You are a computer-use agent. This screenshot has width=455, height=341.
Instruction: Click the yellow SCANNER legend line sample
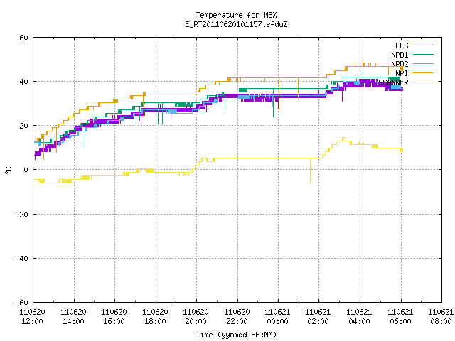coord(423,82)
